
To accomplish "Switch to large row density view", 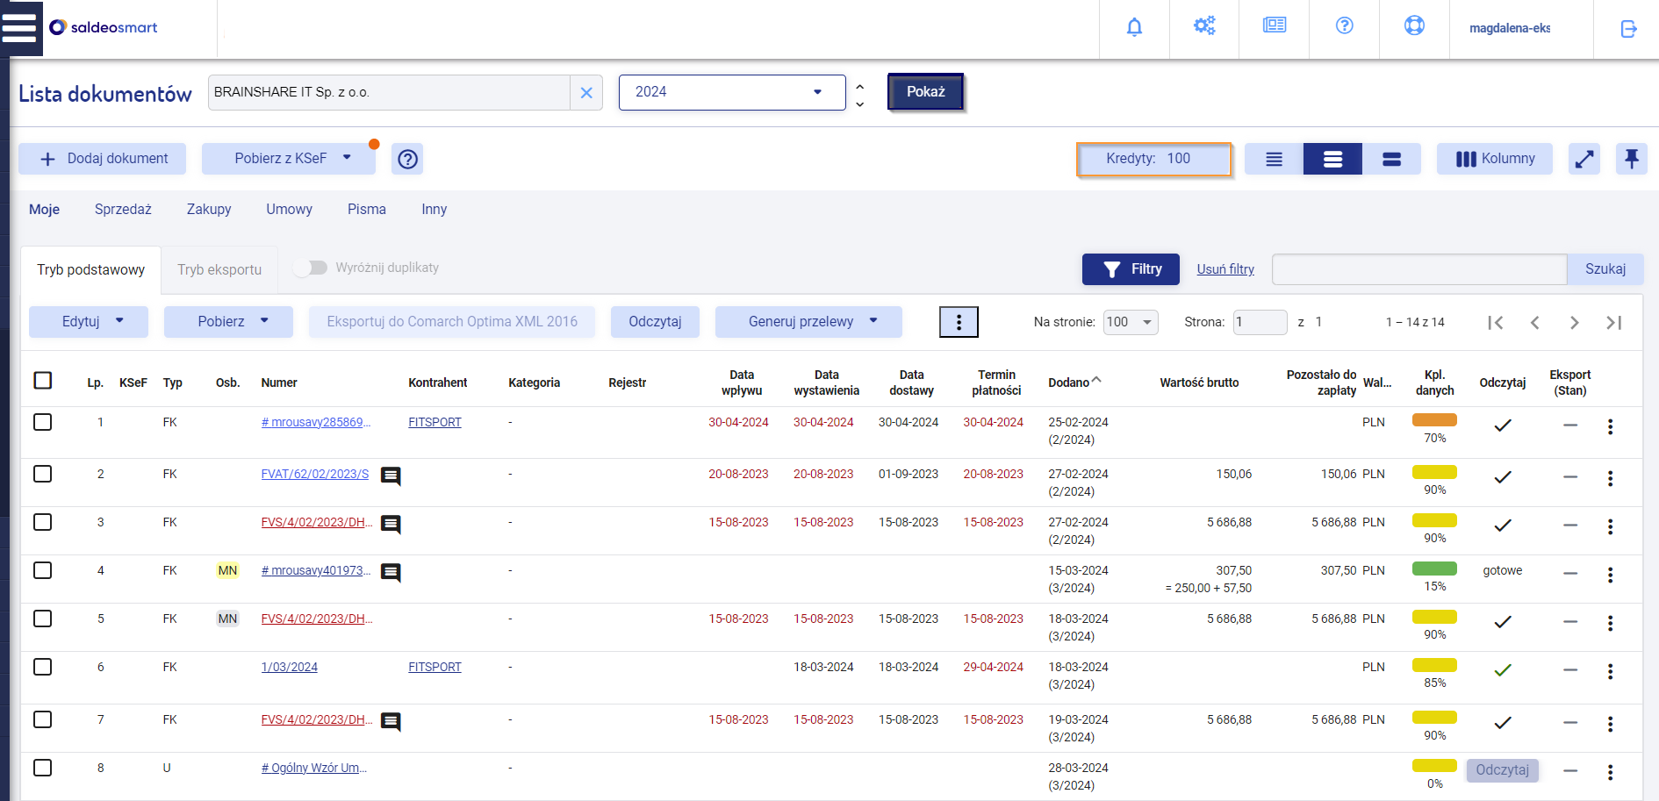I will tap(1391, 159).
